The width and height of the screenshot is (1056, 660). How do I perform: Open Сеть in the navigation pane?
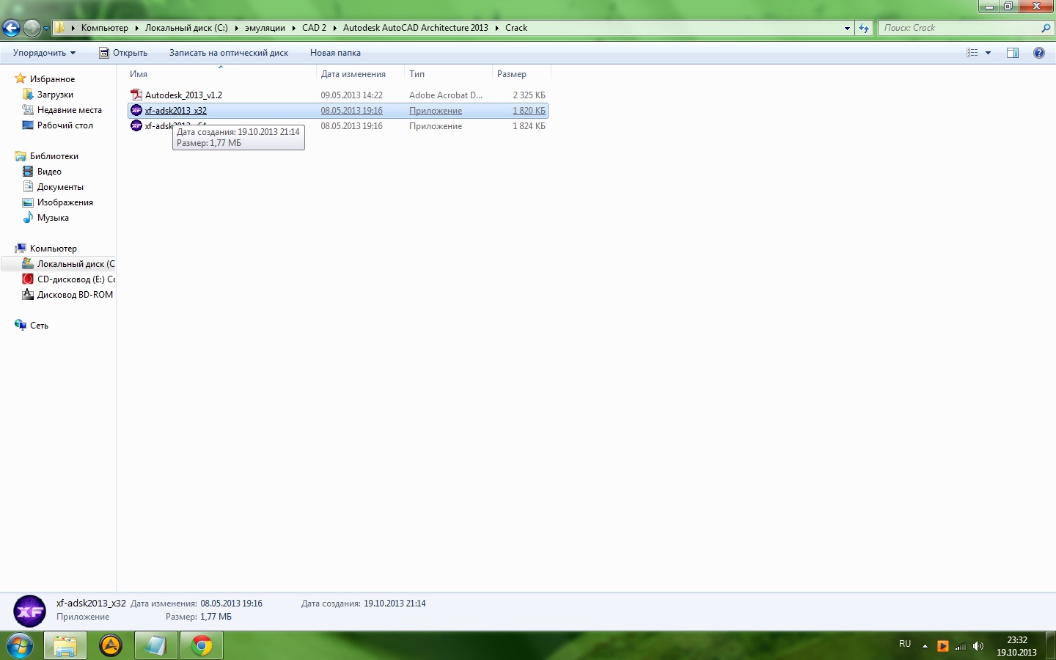point(39,326)
